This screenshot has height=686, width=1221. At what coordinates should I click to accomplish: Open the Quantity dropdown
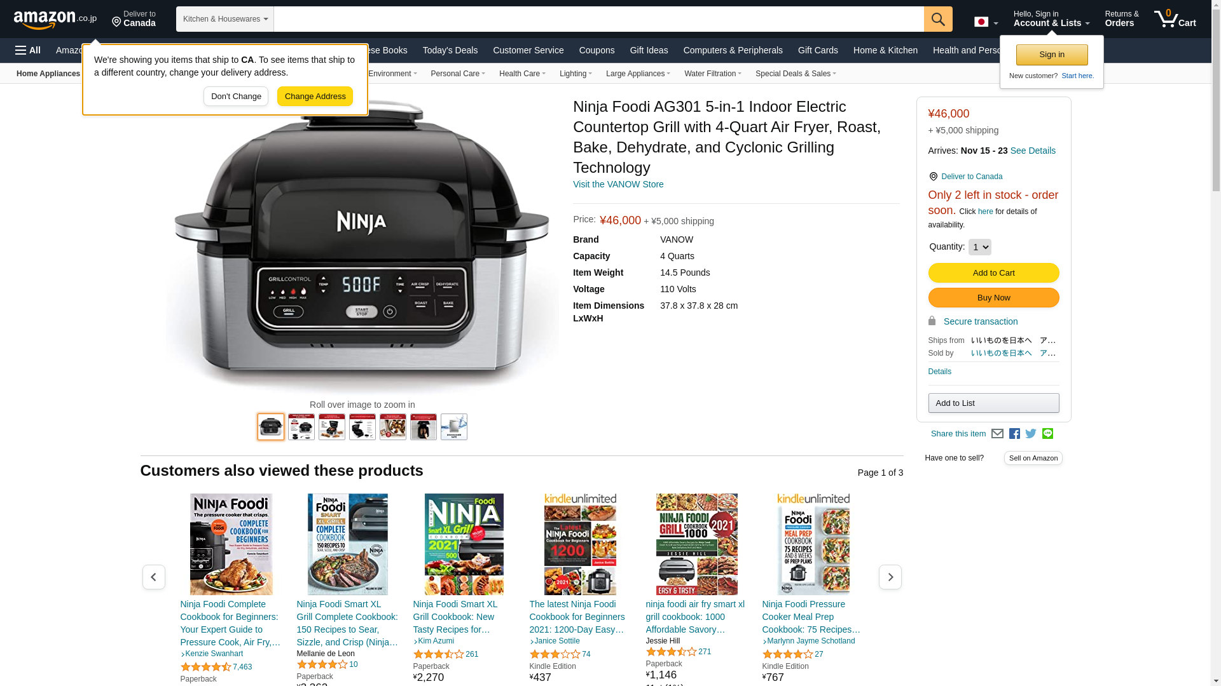tap(979, 247)
